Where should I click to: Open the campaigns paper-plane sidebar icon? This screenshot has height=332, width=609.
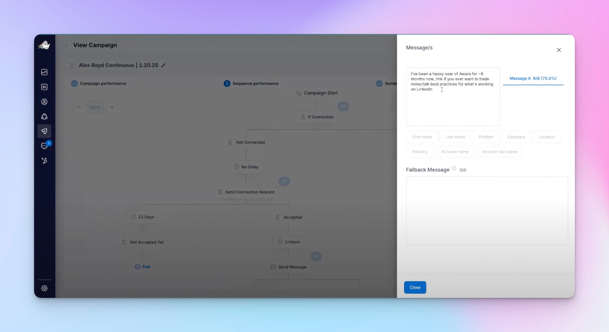point(44,131)
